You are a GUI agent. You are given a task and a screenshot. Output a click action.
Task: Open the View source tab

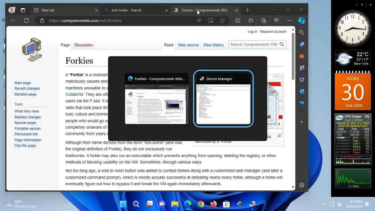188,45
